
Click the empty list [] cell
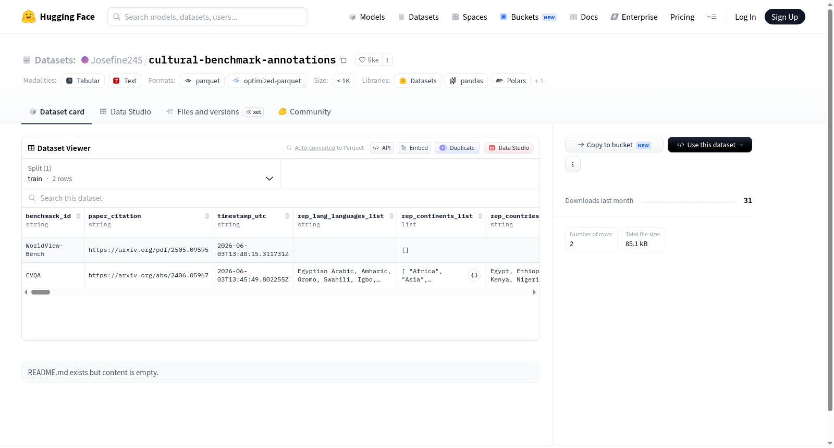click(441, 250)
